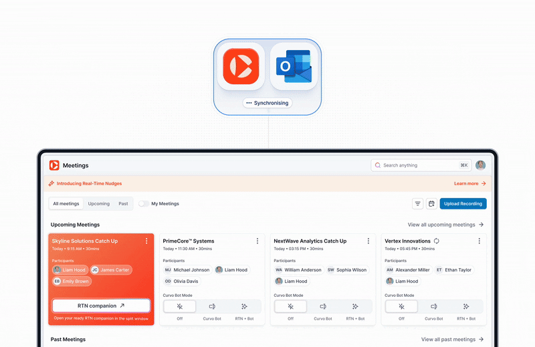Click the recurring icon next to Vertex Innovations
Image resolution: width=535 pixels, height=347 pixels.
(x=437, y=241)
